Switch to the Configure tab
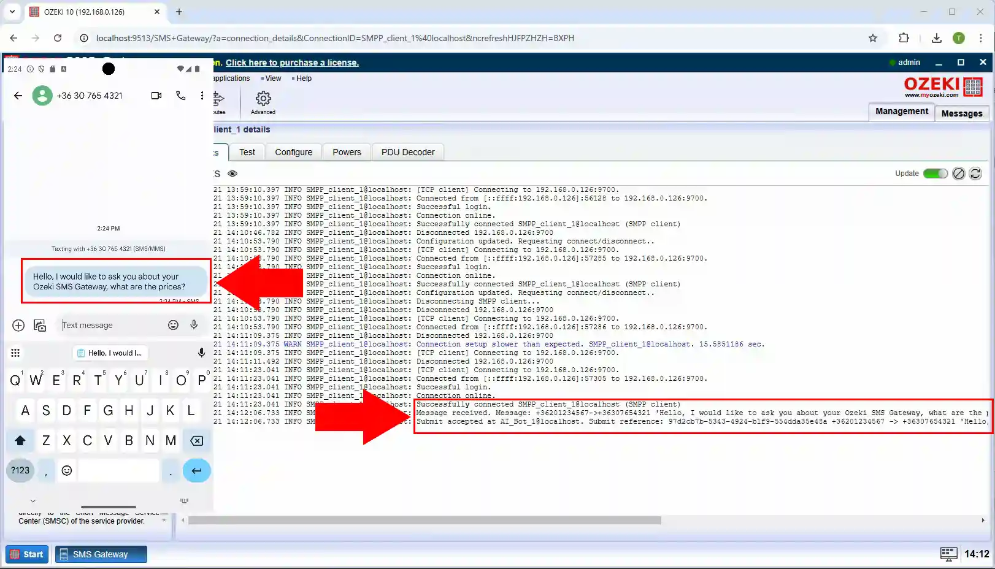995x569 pixels. coord(293,152)
